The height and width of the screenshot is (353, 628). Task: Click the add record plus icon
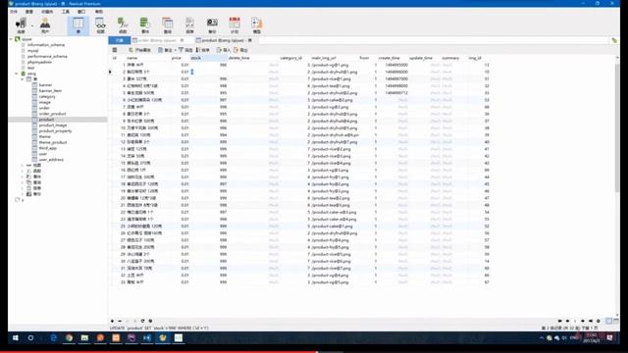(x=112, y=321)
